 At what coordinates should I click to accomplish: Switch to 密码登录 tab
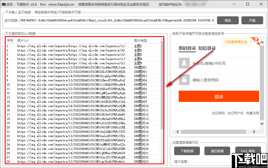click(x=187, y=48)
